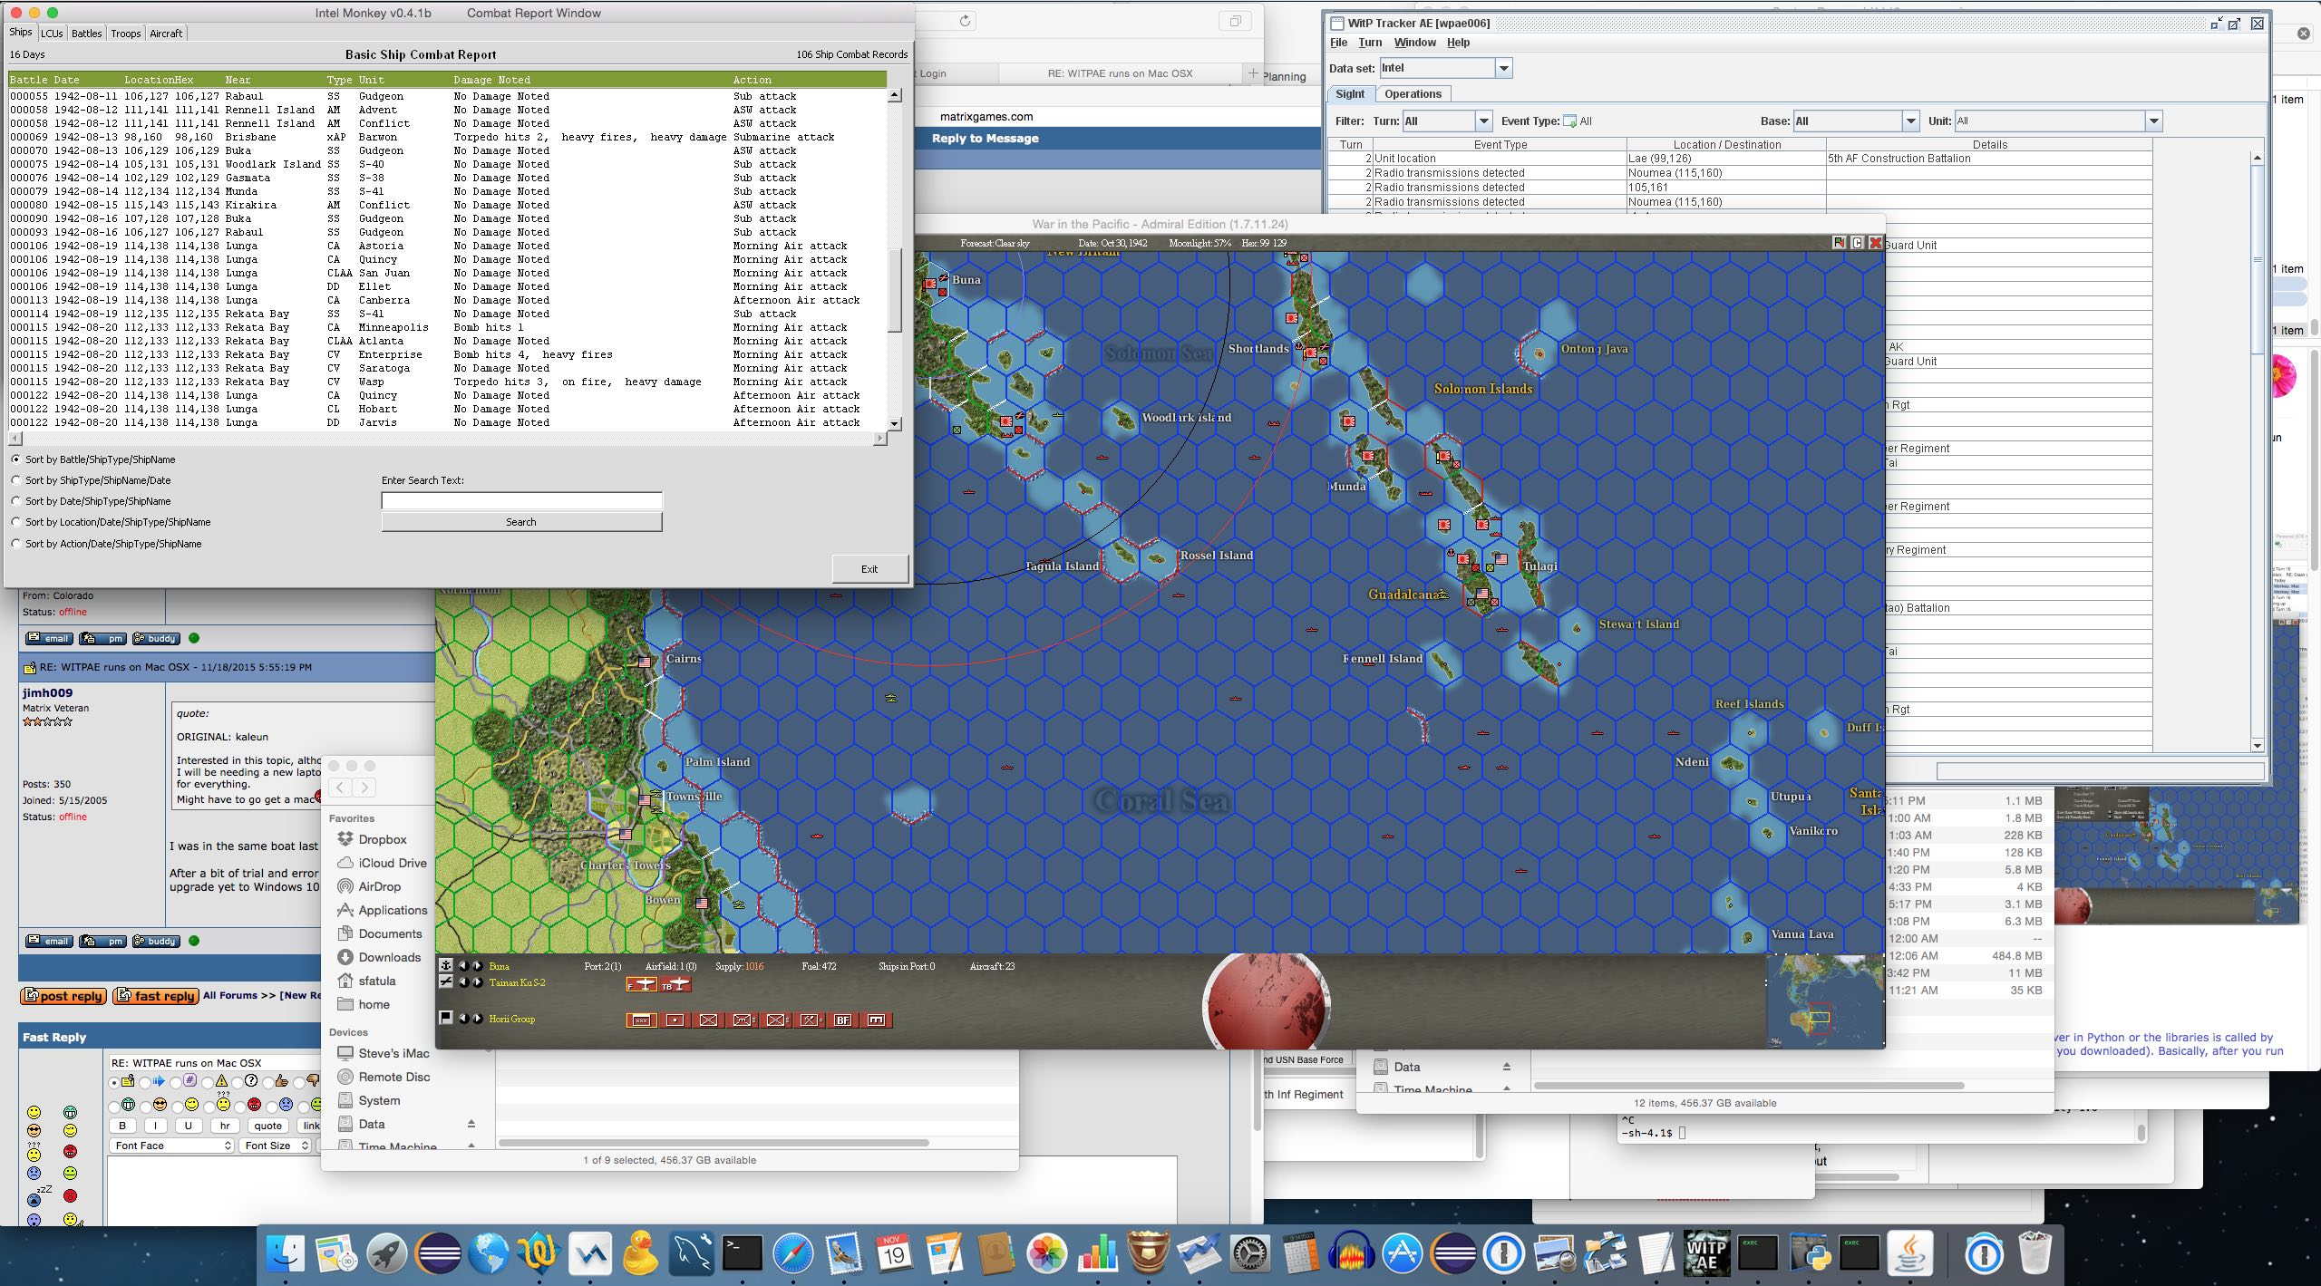Click the All Forums breadcrumb link
Screen dimensions: 2321x1286
[230, 995]
